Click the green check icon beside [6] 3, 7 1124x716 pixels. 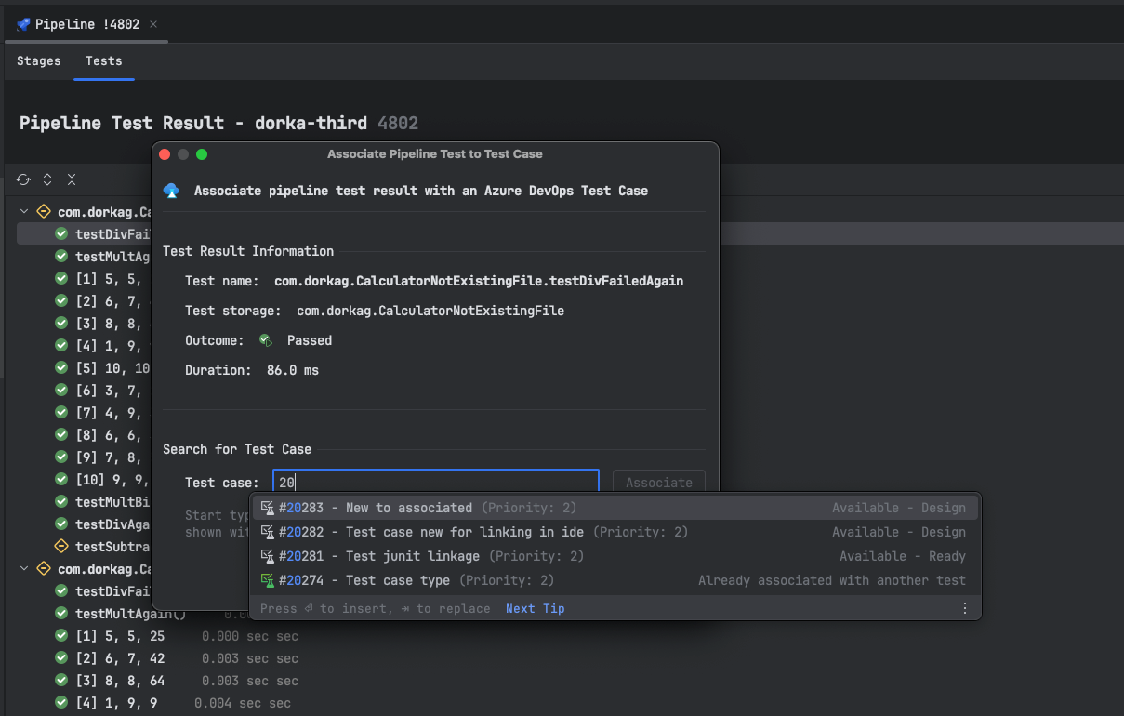pos(61,391)
